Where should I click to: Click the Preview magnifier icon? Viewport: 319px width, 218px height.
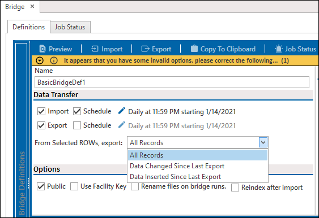coord(42,49)
